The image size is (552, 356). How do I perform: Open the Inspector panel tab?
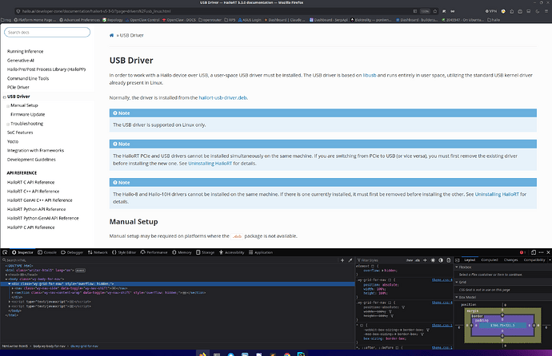pyautogui.click(x=22, y=252)
